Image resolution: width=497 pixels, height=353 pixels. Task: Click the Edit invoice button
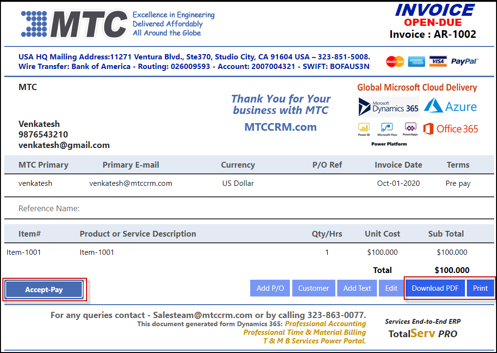point(391,288)
